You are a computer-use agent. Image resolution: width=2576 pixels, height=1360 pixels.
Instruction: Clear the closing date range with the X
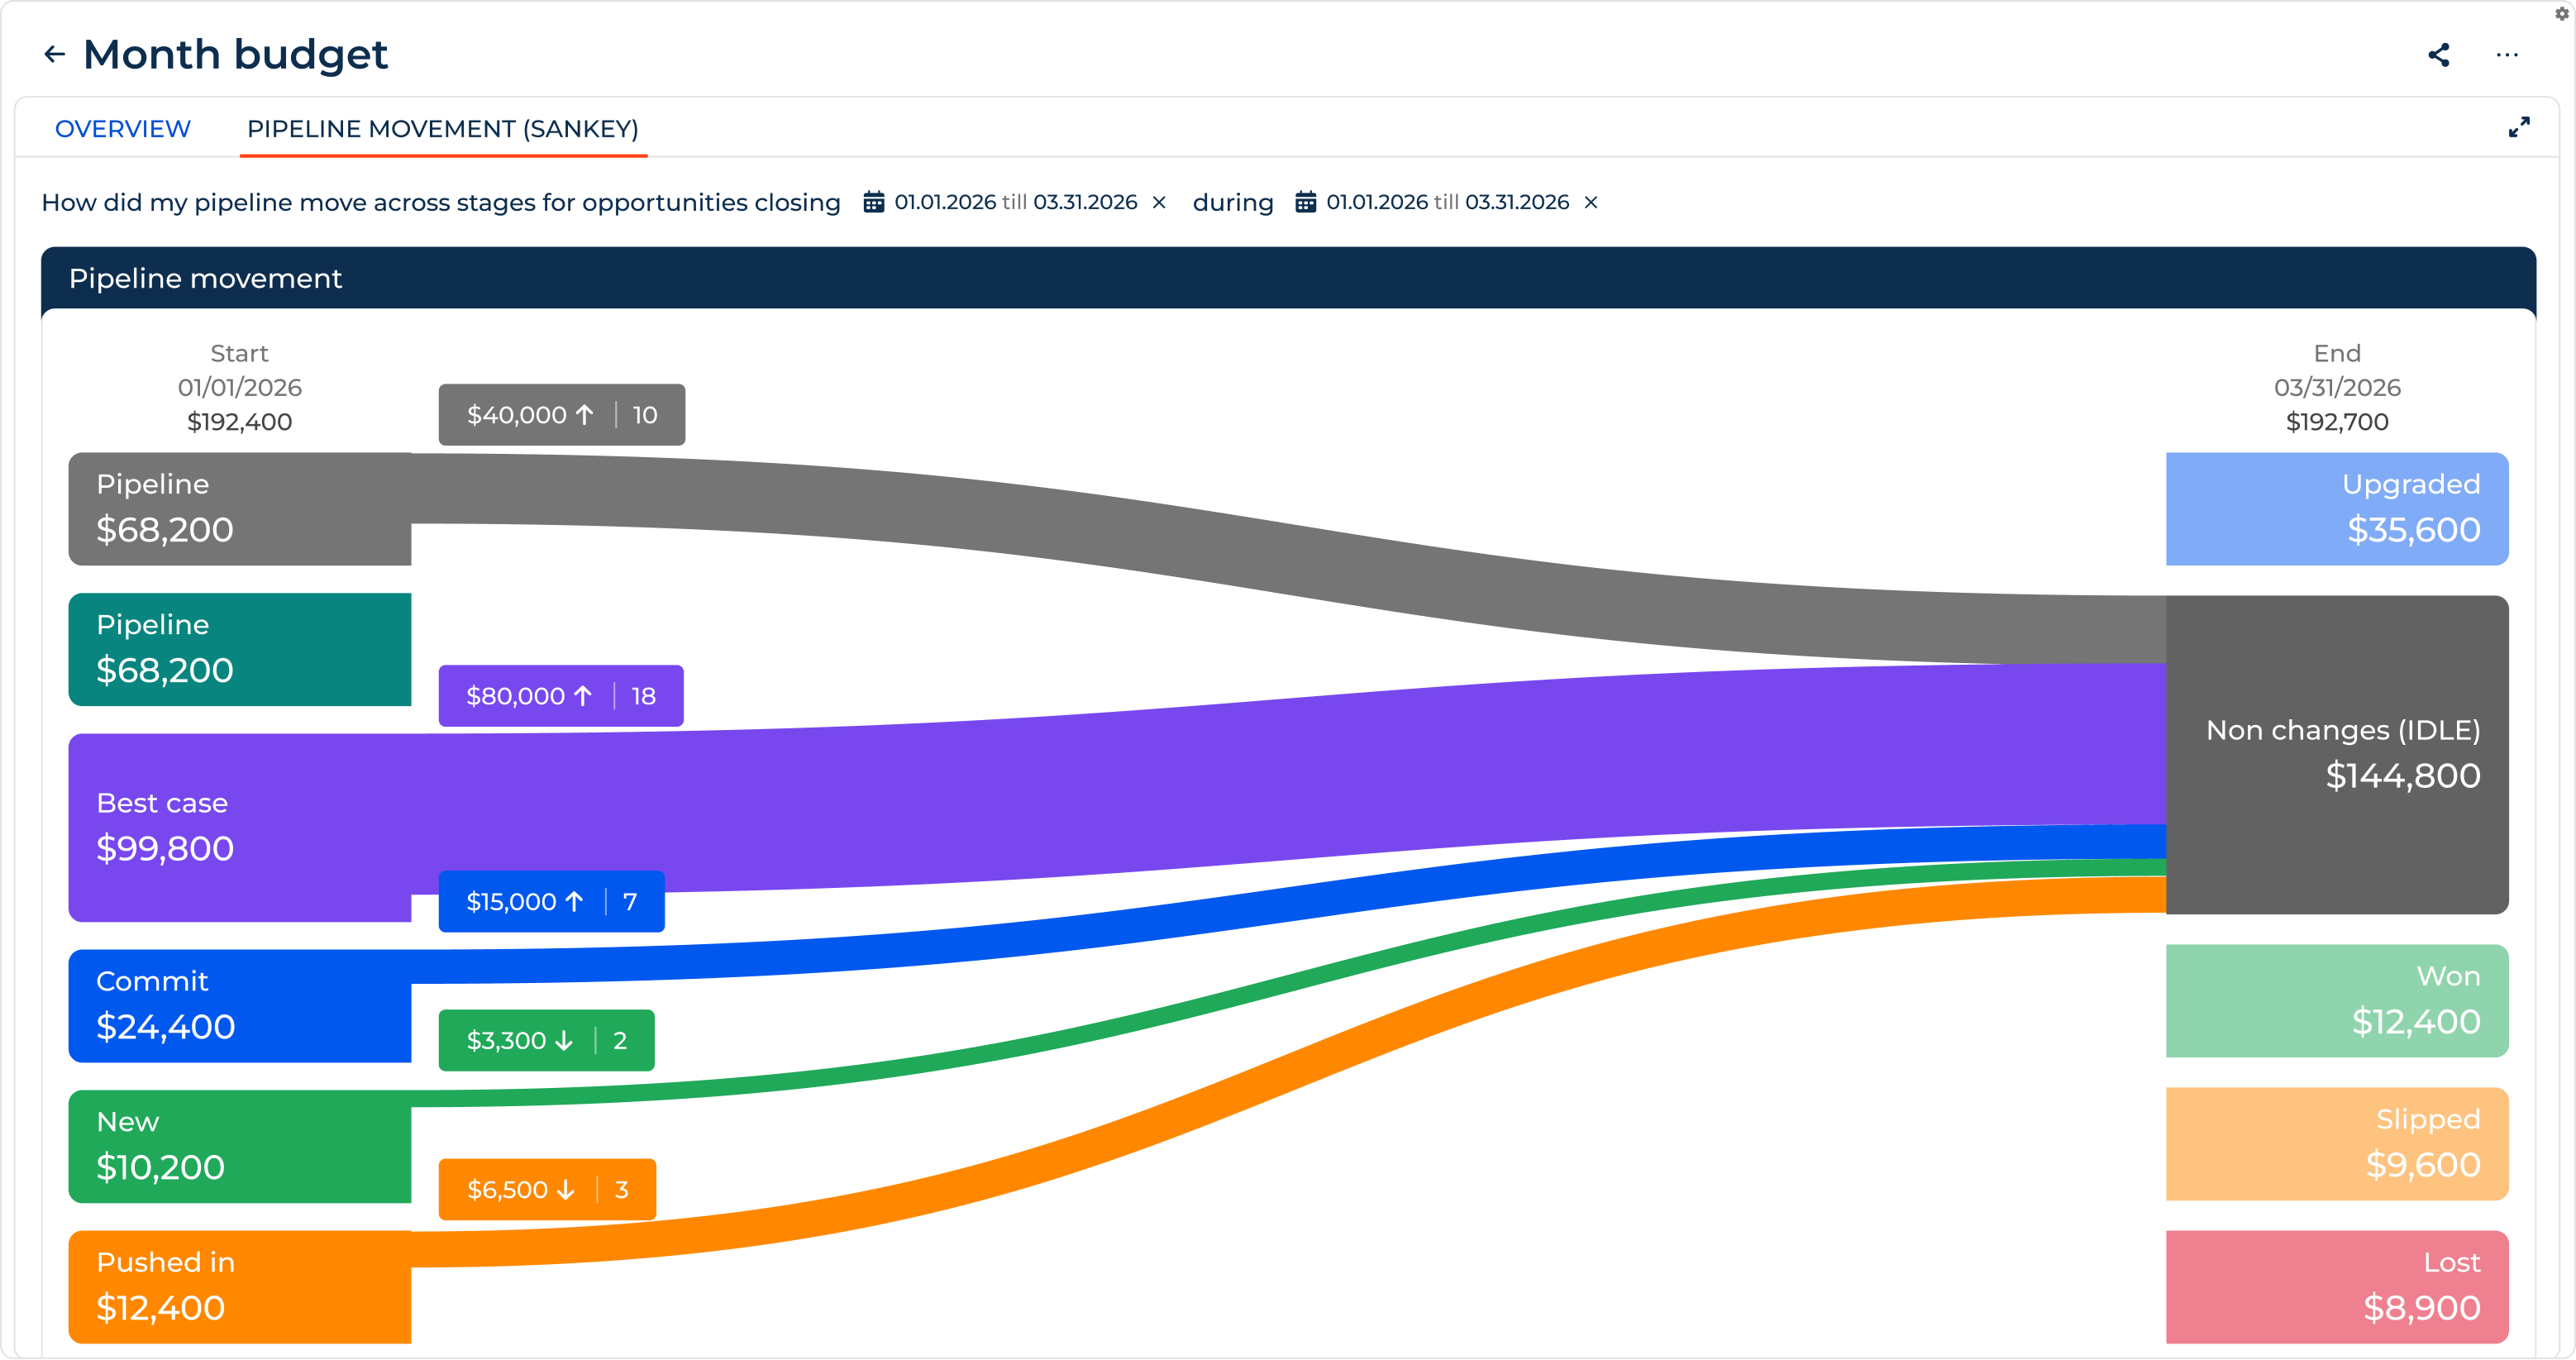point(1159,203)
